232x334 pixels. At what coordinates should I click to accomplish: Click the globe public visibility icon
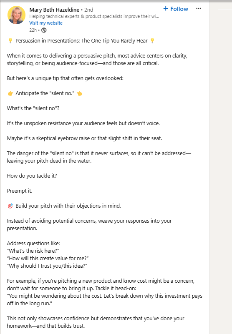click(44, 30)
